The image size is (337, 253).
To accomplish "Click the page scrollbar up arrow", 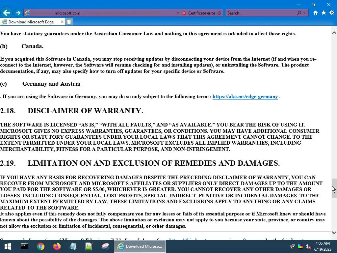I will click(334, 33).
